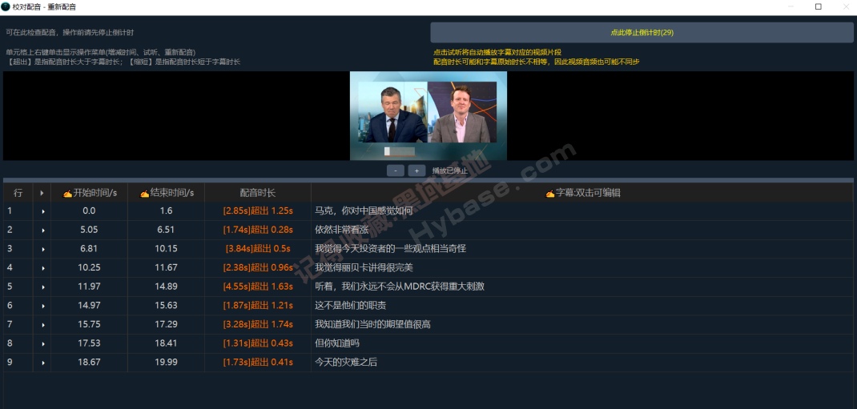Select end time cell 18.41
857x409 pixels.
coord(166,343)
